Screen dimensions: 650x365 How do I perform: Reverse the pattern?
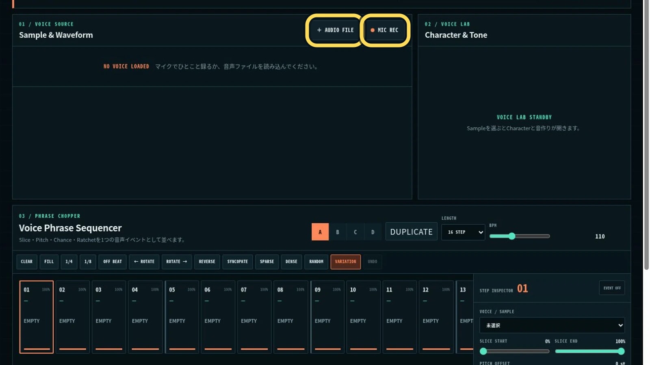click(x=207, y=262)
